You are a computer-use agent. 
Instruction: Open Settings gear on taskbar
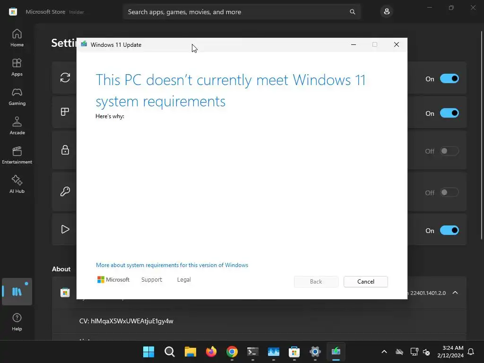[x=315, y=352]
